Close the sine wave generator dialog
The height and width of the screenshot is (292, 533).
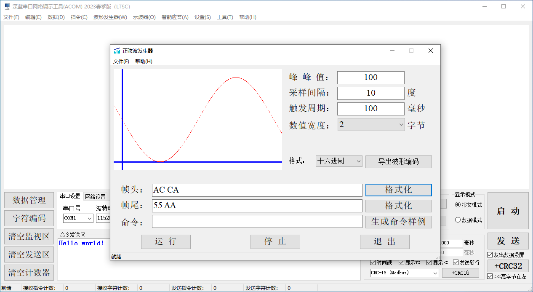pyautogui.click(x=431, y=51)
